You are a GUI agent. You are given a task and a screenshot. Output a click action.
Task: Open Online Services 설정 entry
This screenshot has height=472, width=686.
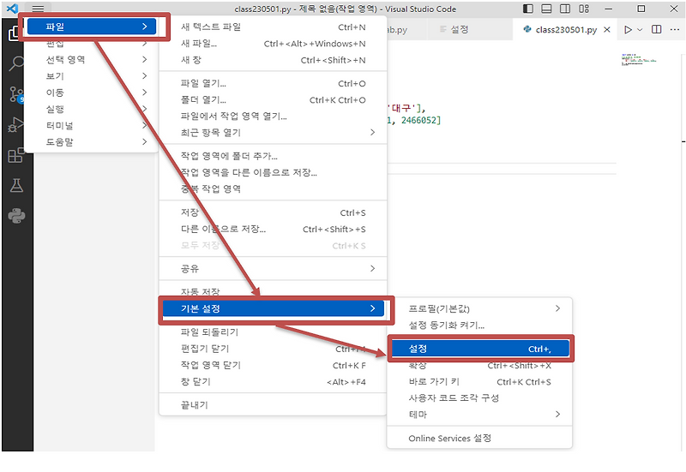click(480, 439)
